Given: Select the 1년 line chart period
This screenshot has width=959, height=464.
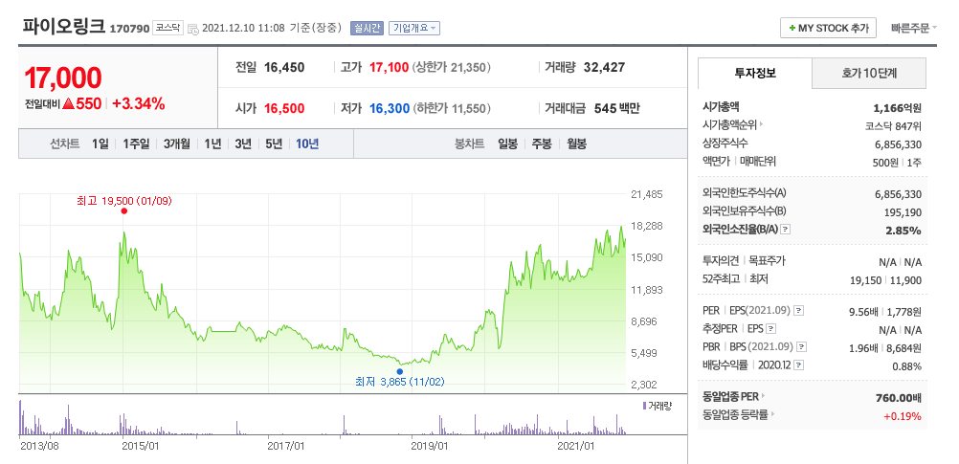Looking at the screenshot, I should (212, 144).
